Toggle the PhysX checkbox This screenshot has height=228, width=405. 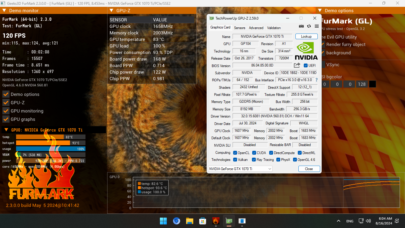[278, 160]
